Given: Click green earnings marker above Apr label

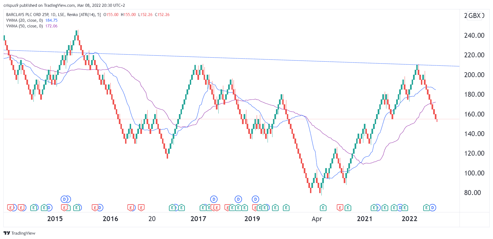Looking at the screenshot, I should tap(323, 208).
